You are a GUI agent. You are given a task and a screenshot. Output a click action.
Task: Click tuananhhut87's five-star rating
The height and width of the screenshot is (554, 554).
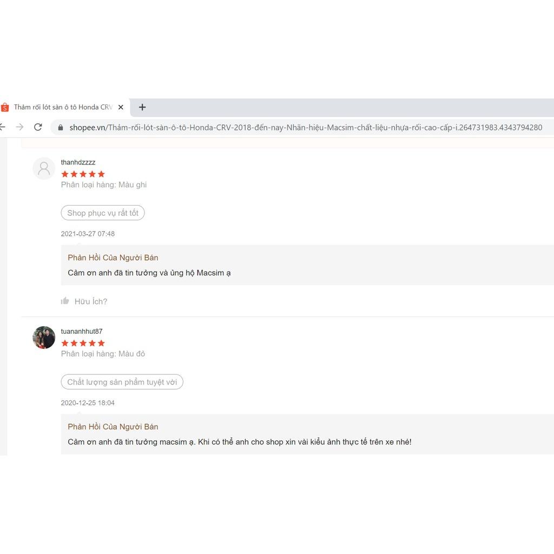click(83, 343)
